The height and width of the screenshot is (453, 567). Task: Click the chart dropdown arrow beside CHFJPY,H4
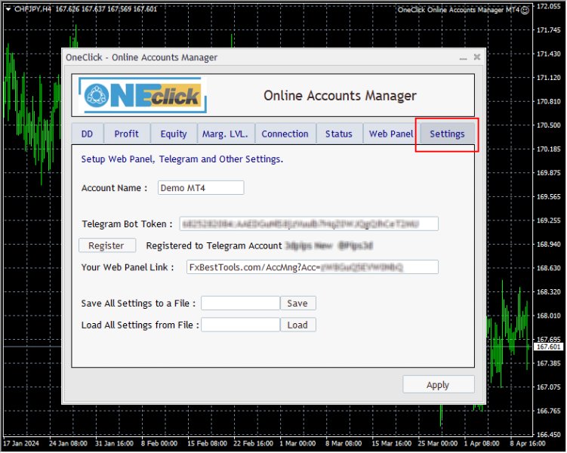pos(8,9)
